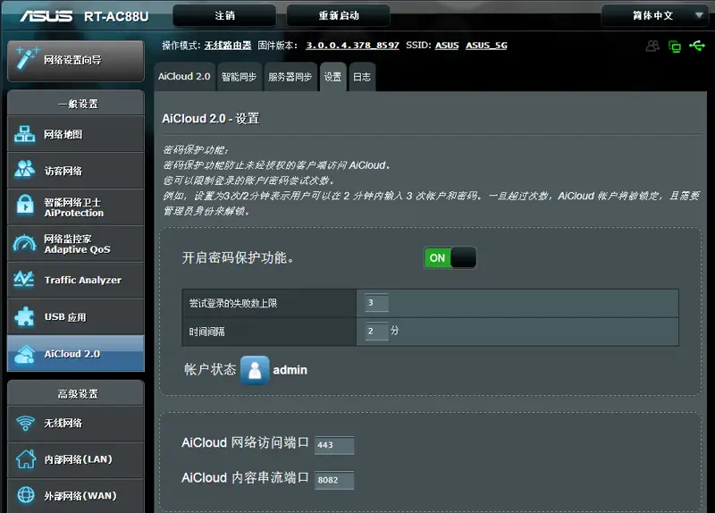This screenshot has height=513, width=715.
Task: Click the 一般设置 section header
Action: tap(76, 103)
